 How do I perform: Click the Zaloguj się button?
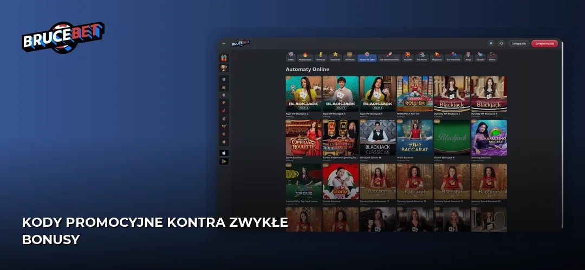coord(518,44)
